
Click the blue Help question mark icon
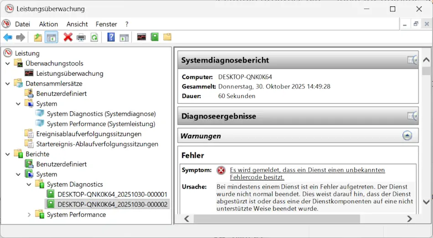pyautogui.click(x=111, y=37)
